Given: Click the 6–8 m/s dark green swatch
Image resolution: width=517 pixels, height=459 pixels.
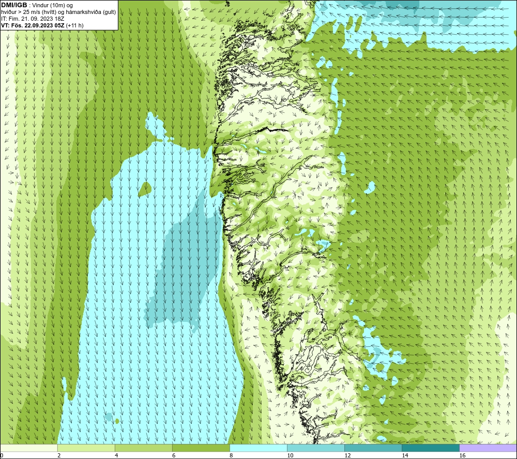Looking at the screenshot, I should (201, 448).
